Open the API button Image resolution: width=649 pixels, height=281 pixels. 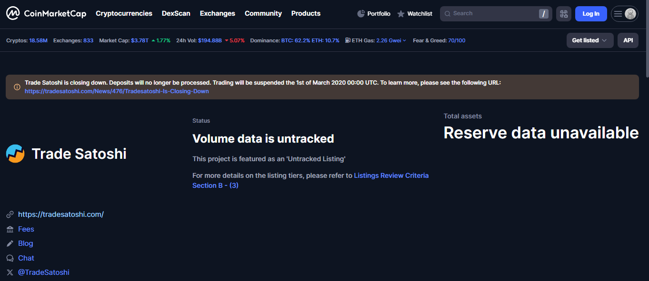point(628,40)
